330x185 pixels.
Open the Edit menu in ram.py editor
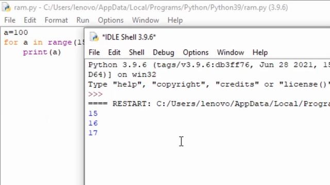pyautogui.click(x=30, y=20)
